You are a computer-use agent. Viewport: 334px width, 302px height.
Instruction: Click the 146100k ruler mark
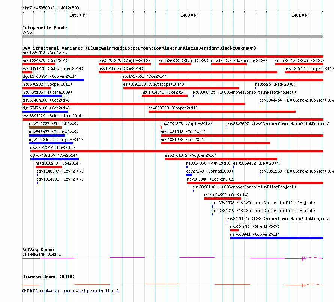(299, 15)
